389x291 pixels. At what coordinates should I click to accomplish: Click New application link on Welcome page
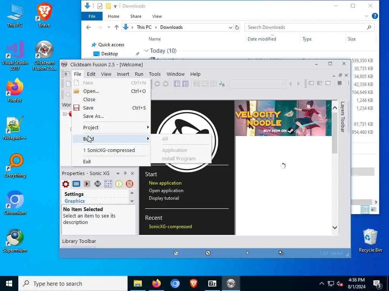(165, 183)
